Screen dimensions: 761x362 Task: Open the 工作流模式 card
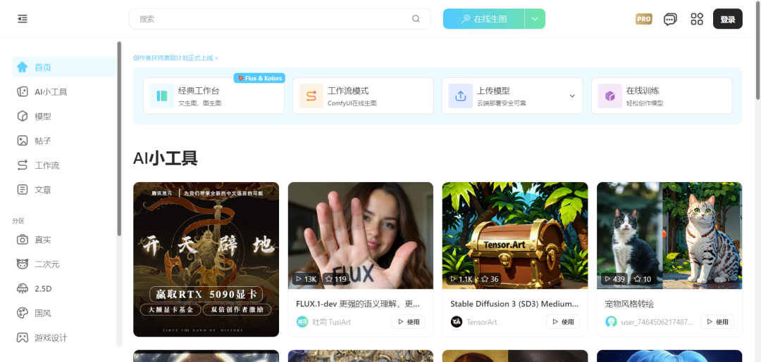(x=363, y=96)
